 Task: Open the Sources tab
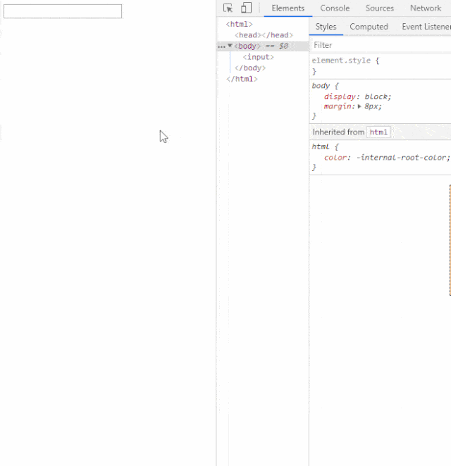point(380,8)
